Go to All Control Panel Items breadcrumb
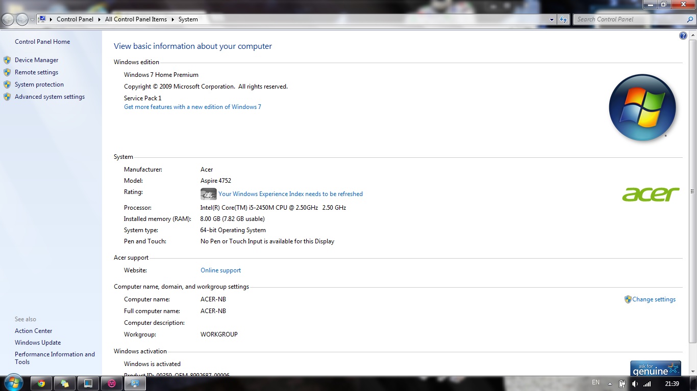The height and width of the screenshot is (391, 697). [136, 19]
